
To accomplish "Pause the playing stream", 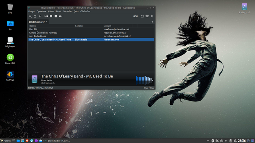I will pos(51,16).
